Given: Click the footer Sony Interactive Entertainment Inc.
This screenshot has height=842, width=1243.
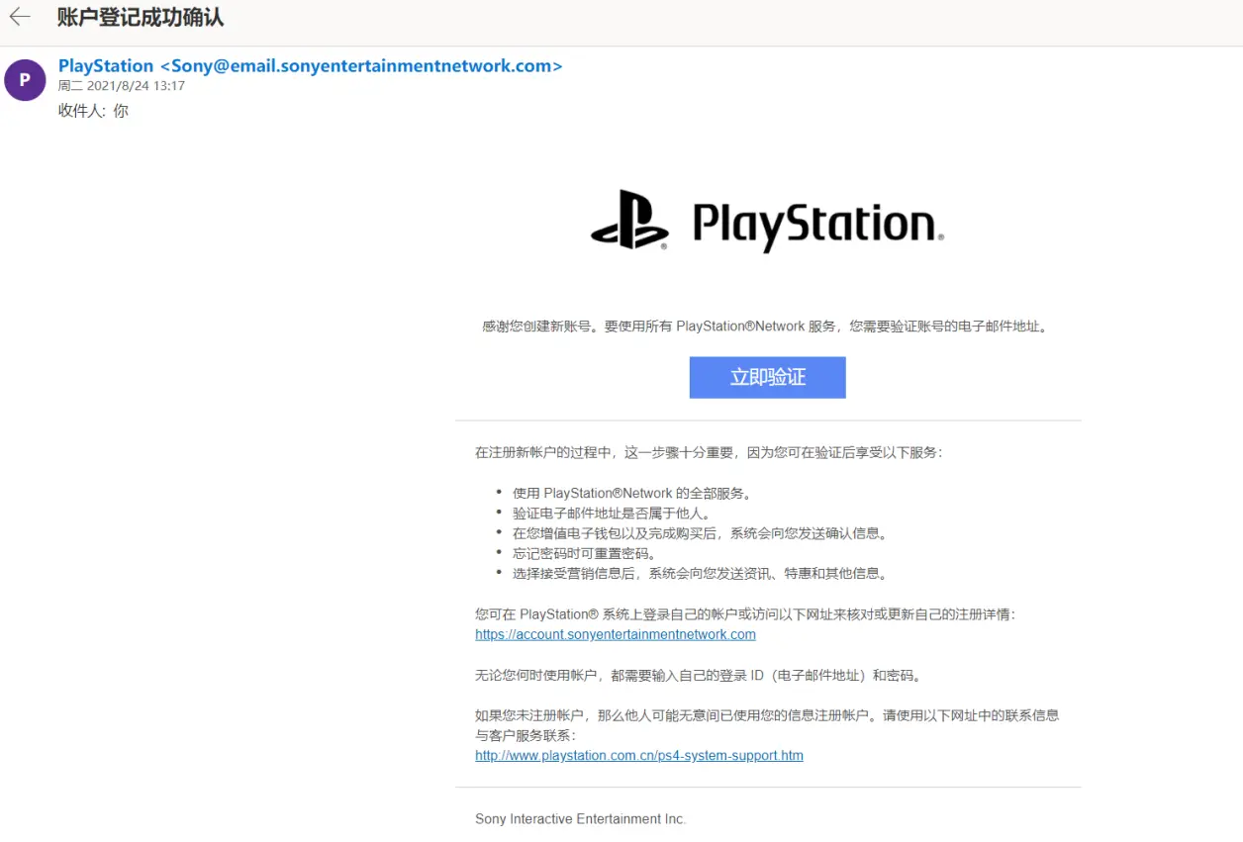Looking at the screenshot, I should coord(580,819).
